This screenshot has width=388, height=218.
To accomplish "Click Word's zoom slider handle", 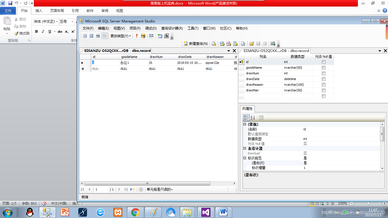I will pyautogui.click(x=368, y=204).
